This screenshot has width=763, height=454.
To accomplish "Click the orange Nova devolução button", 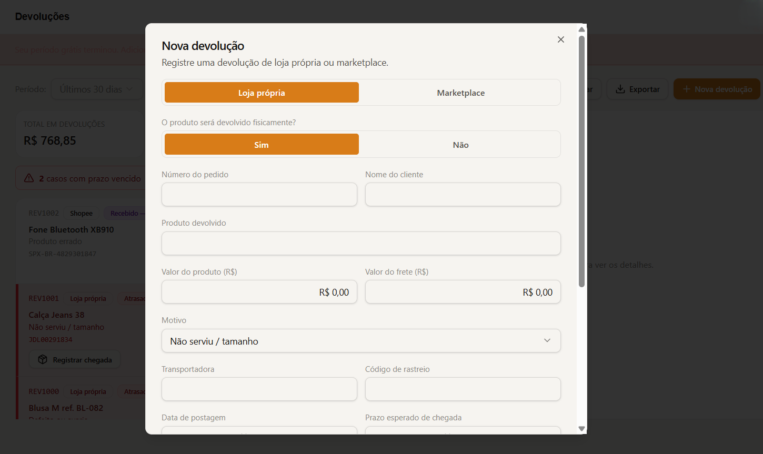I will click(x=717, y=89).
